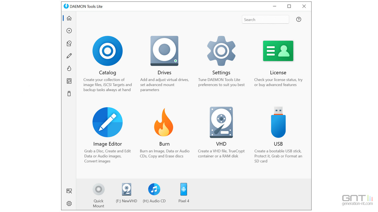This screenshot has height=212, width=378.
Task: Click 'Create a VHD file, TrueCrypt' description
Action: point(221,154)
